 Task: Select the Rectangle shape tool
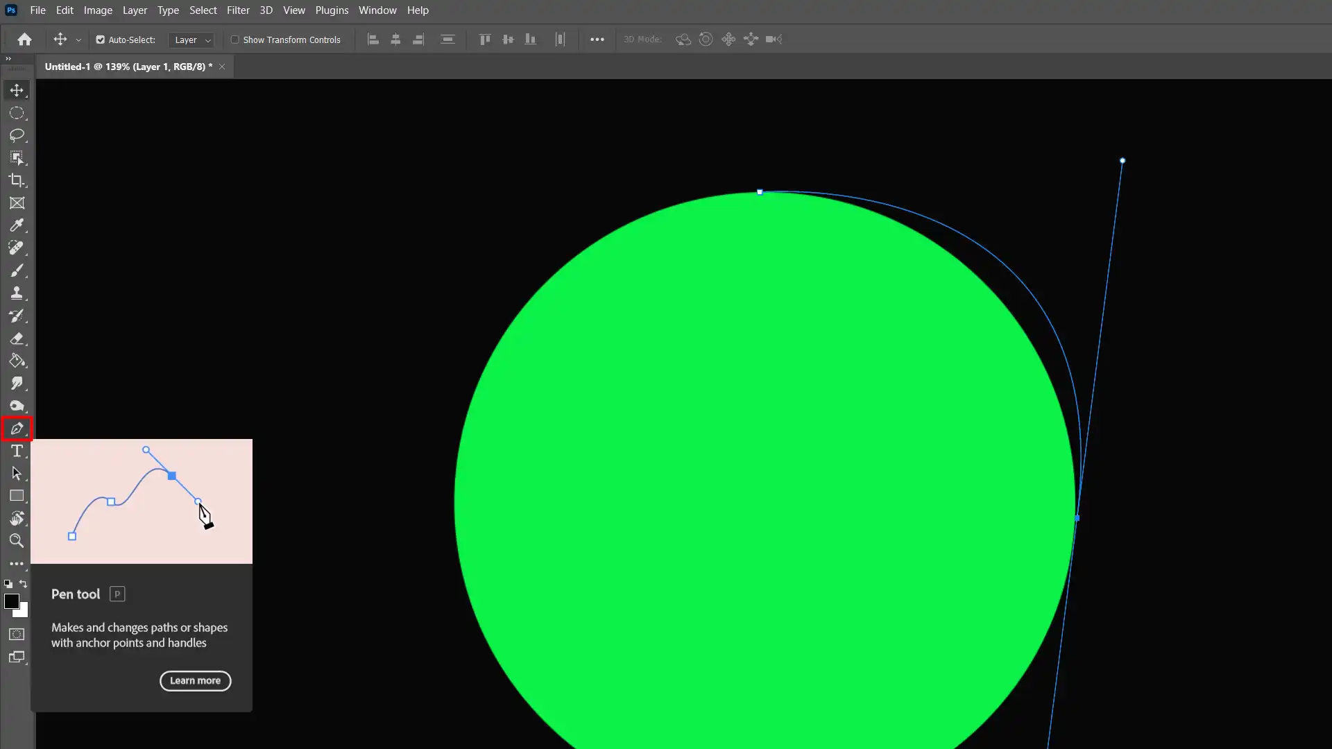pos(17,496)
